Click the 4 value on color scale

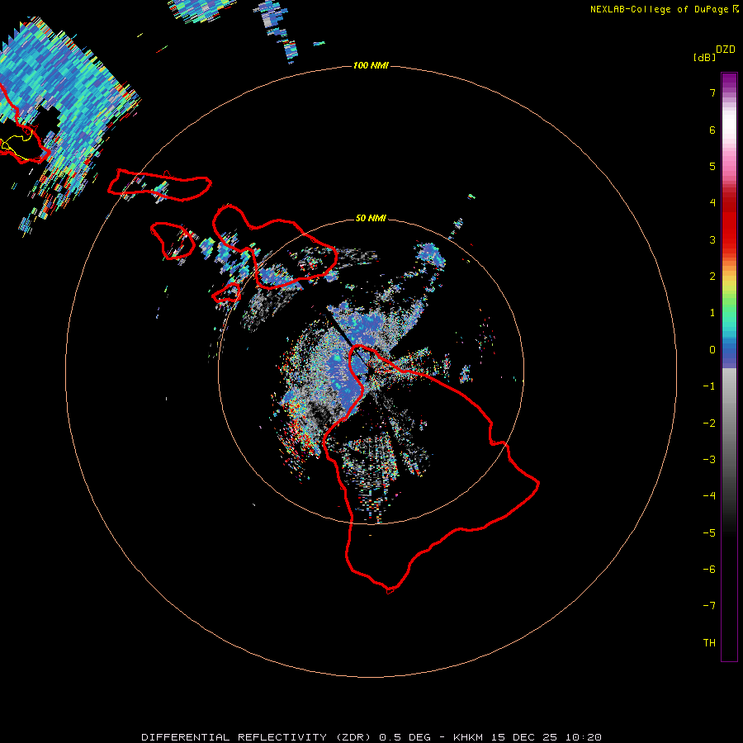(712, 203)
